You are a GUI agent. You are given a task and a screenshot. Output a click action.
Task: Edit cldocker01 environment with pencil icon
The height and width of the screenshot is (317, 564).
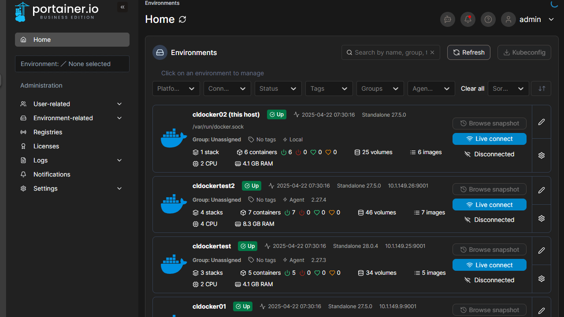coord(542,311)
